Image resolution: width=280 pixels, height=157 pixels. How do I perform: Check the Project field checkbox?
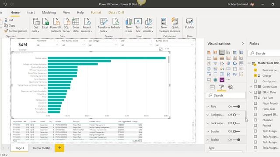point(255,126)
